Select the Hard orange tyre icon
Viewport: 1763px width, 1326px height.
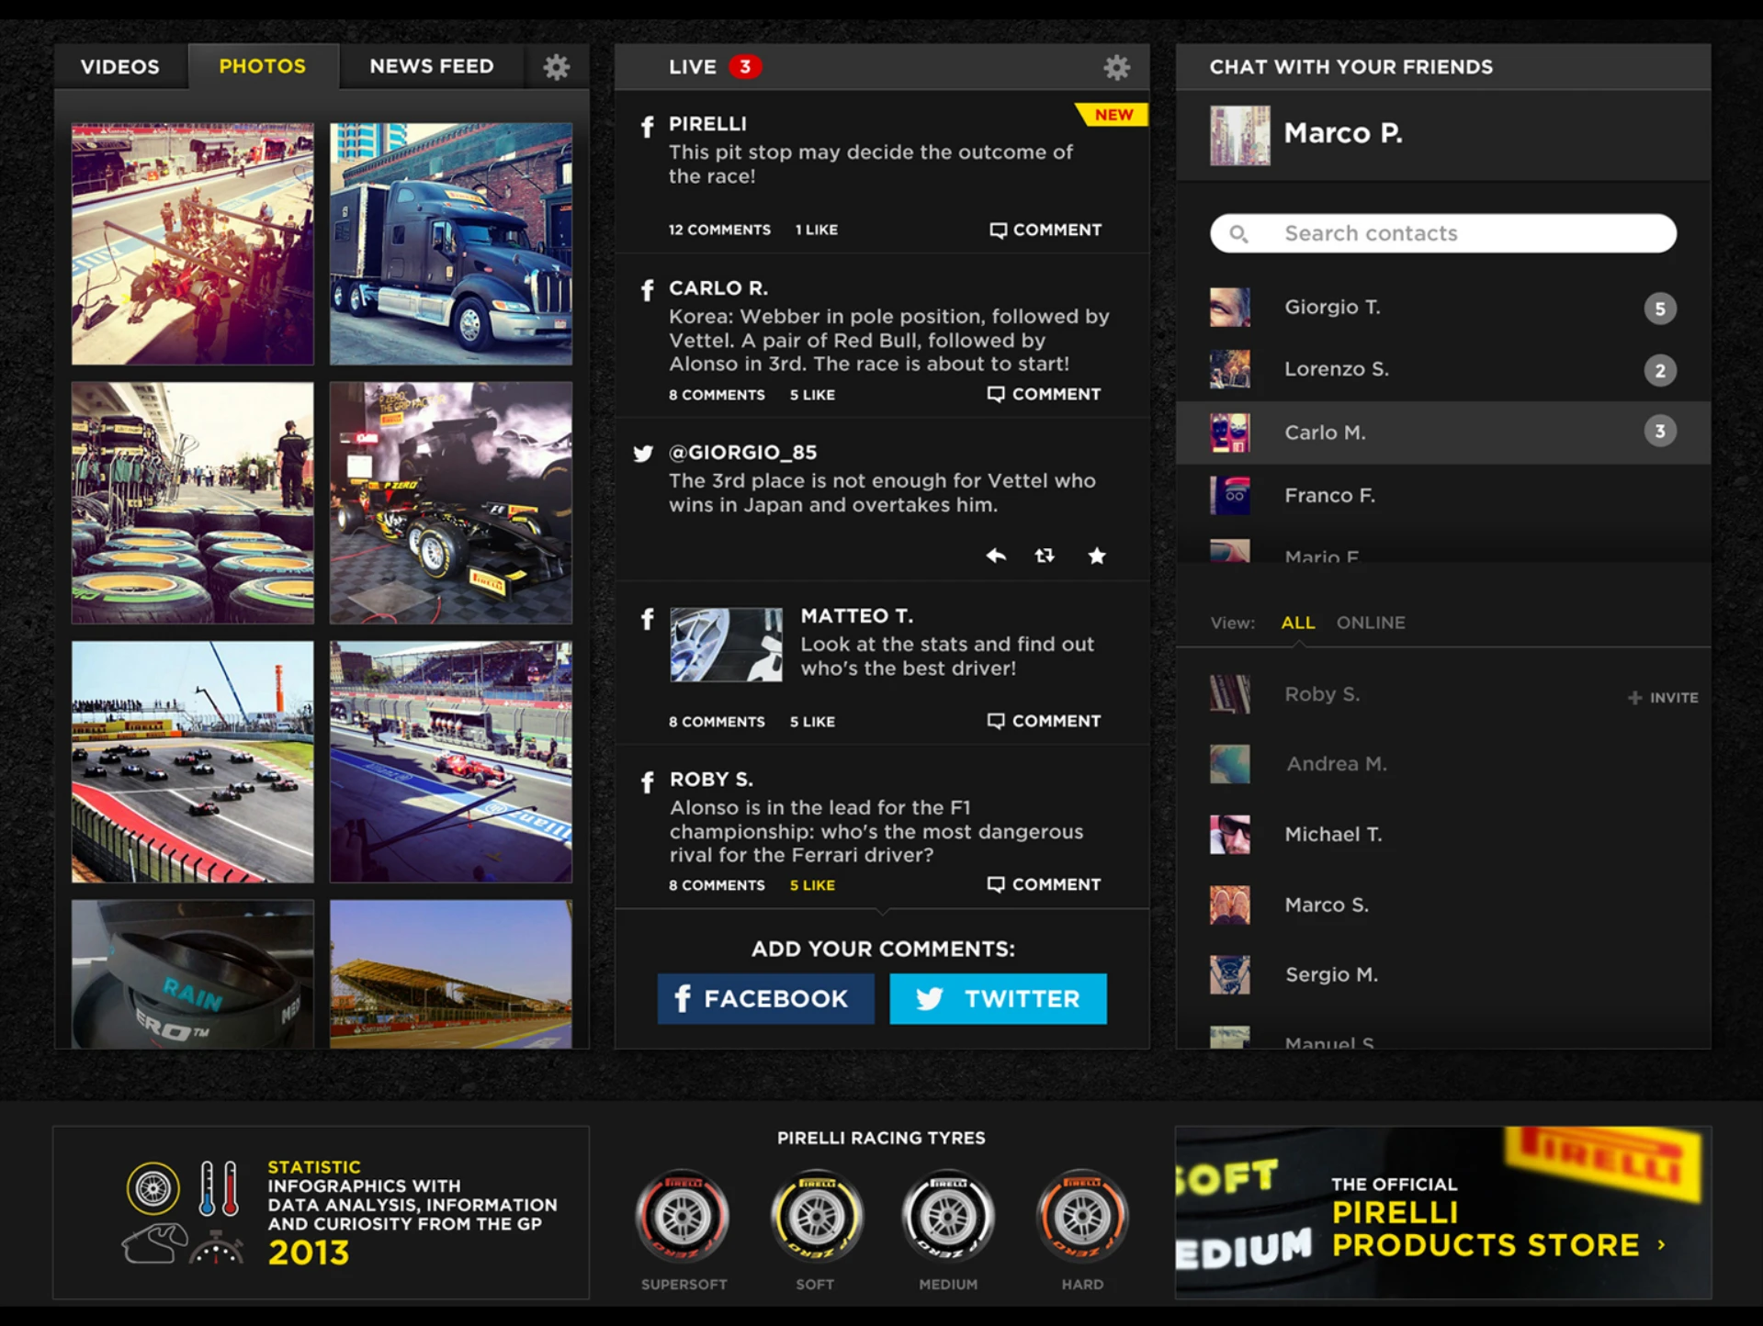(x=1082, y=1218)
